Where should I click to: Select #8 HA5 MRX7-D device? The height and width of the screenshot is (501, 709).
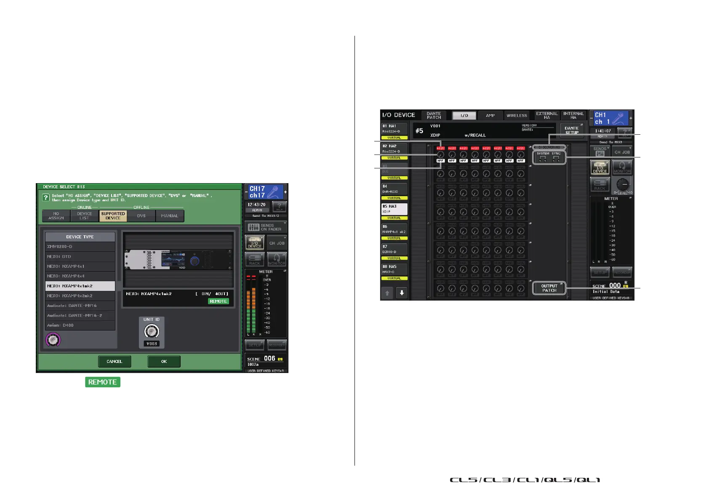[x=394, y=269]
